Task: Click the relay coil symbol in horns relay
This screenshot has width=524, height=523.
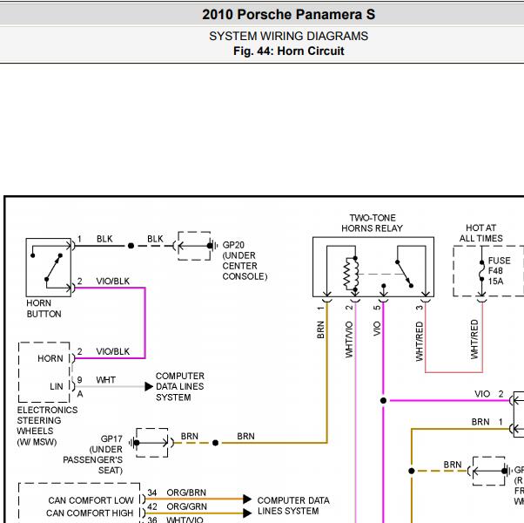Action: (352, 274)
